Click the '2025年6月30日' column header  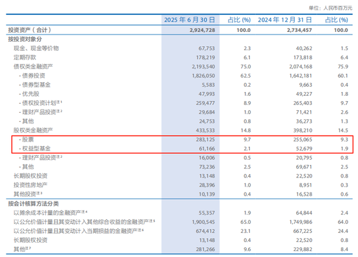189,20
